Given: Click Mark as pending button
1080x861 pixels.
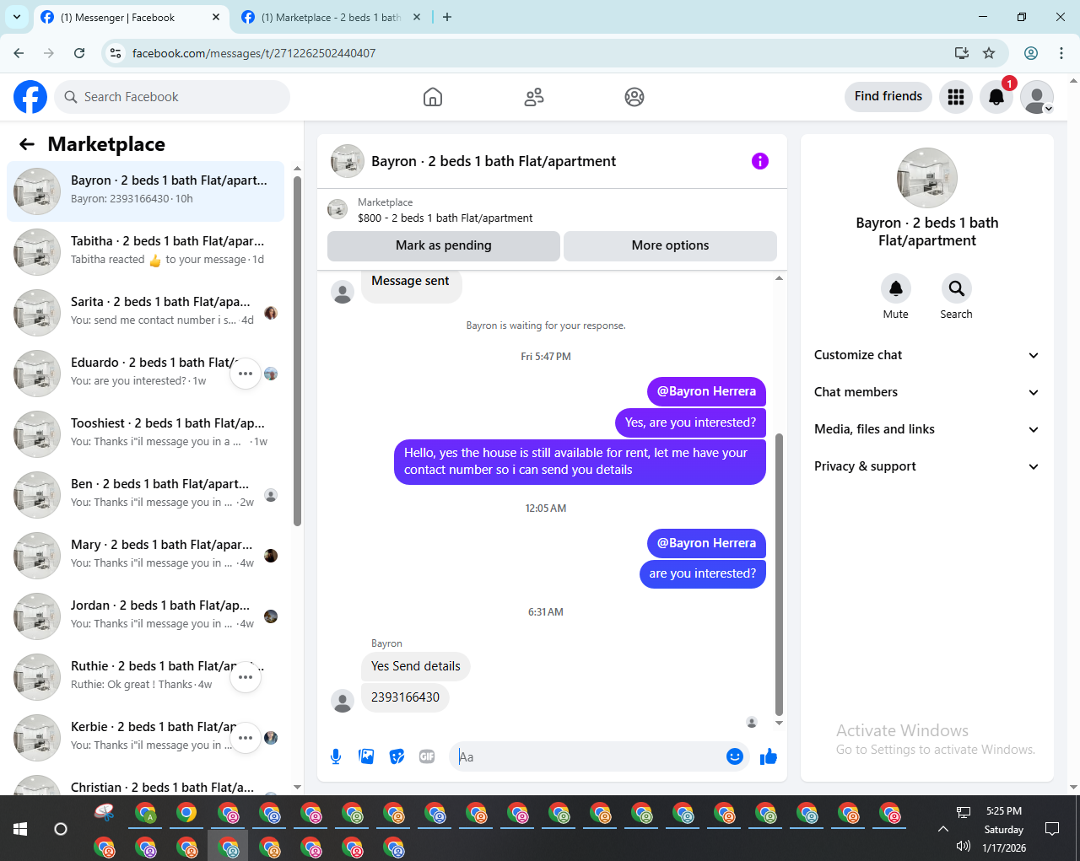Looking at the screenshot, I should 444,245.
